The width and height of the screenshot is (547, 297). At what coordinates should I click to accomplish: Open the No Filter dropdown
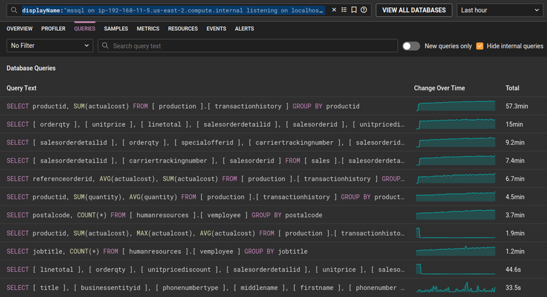[x=49, y=46]
